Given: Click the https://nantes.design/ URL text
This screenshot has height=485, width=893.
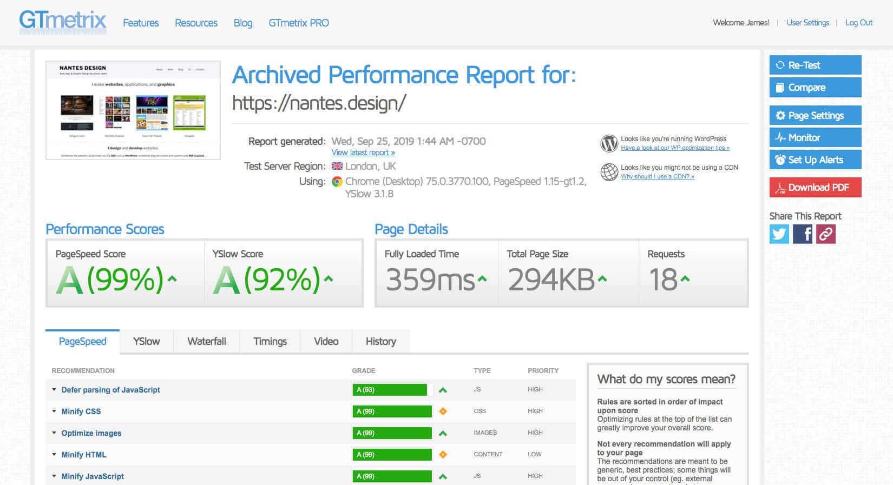Looking at the screenshot, I should click(x=319, y=103).
